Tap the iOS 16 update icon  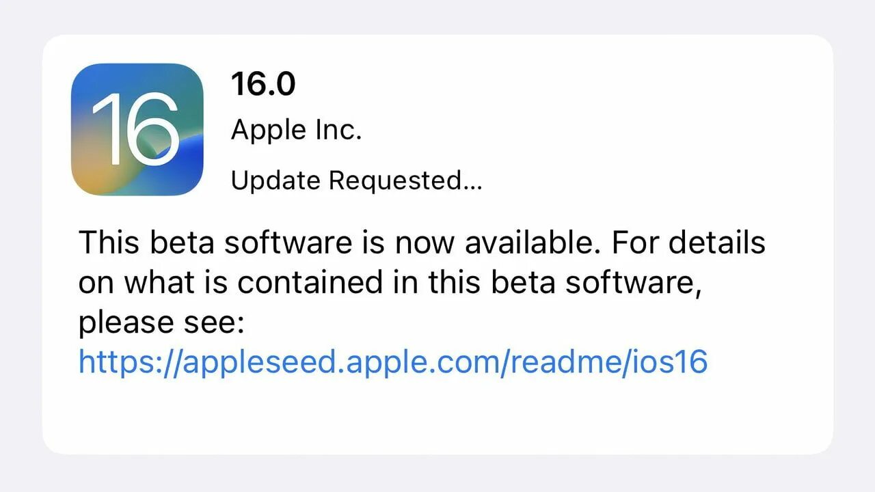click(x=137, y=130)
